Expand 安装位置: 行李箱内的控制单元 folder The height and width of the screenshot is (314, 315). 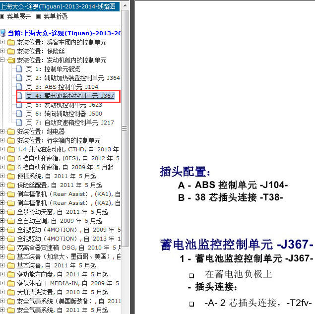2,140
